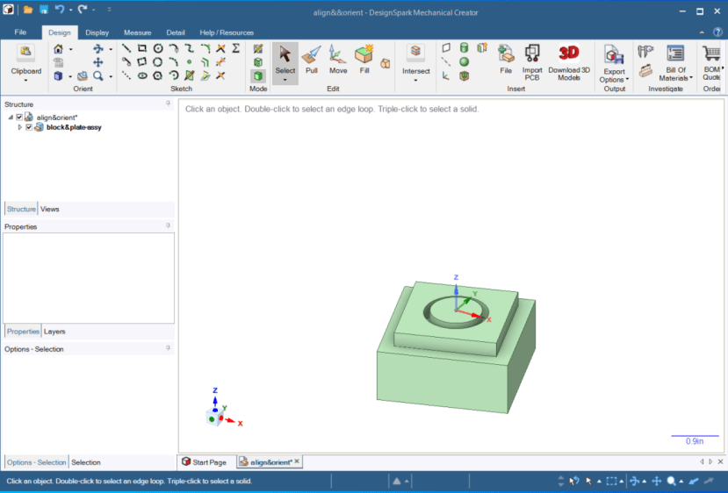Switch to the Measure ribbon tab
The height and width of the screenshot is (493, 728).
pyautogui.click(x=137, y=32)
